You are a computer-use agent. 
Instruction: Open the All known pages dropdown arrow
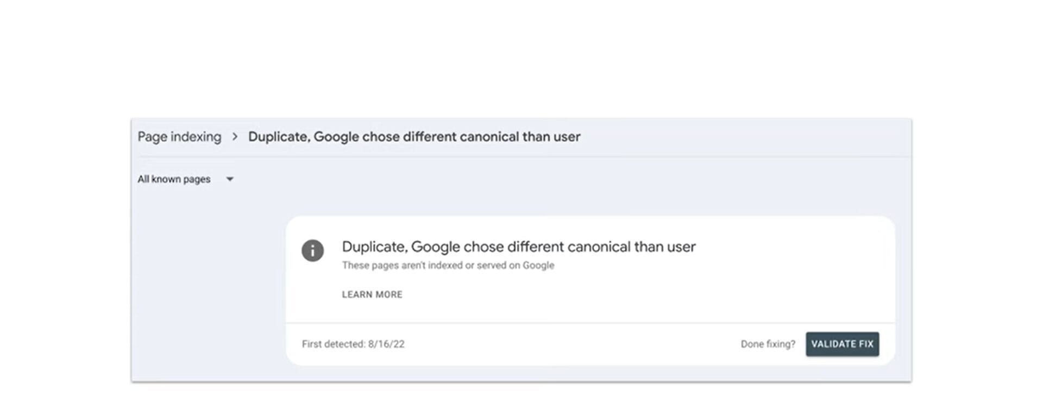(230, 179)
